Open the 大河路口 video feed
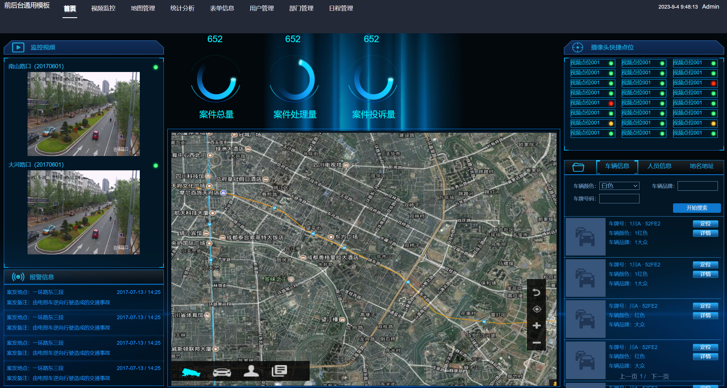727x388 pixels. (x=84, y=212)
